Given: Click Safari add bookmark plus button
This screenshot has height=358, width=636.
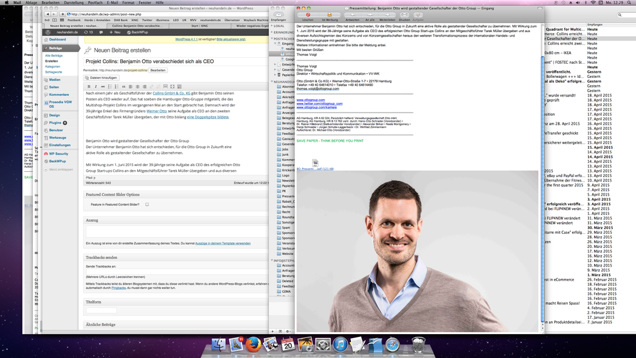Looking at the screenshot, I should point(62,14).
